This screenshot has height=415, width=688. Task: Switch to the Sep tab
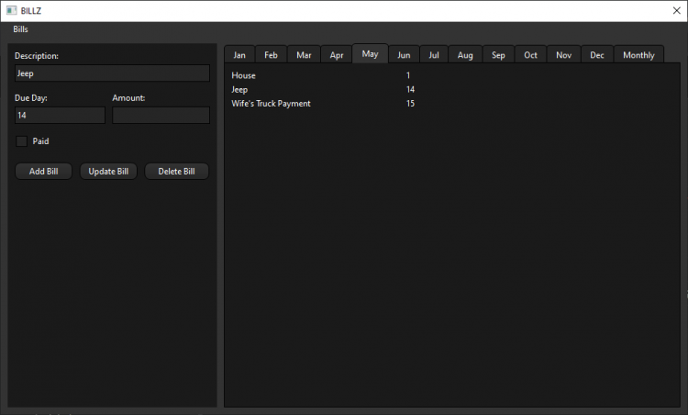pos(498,55)
